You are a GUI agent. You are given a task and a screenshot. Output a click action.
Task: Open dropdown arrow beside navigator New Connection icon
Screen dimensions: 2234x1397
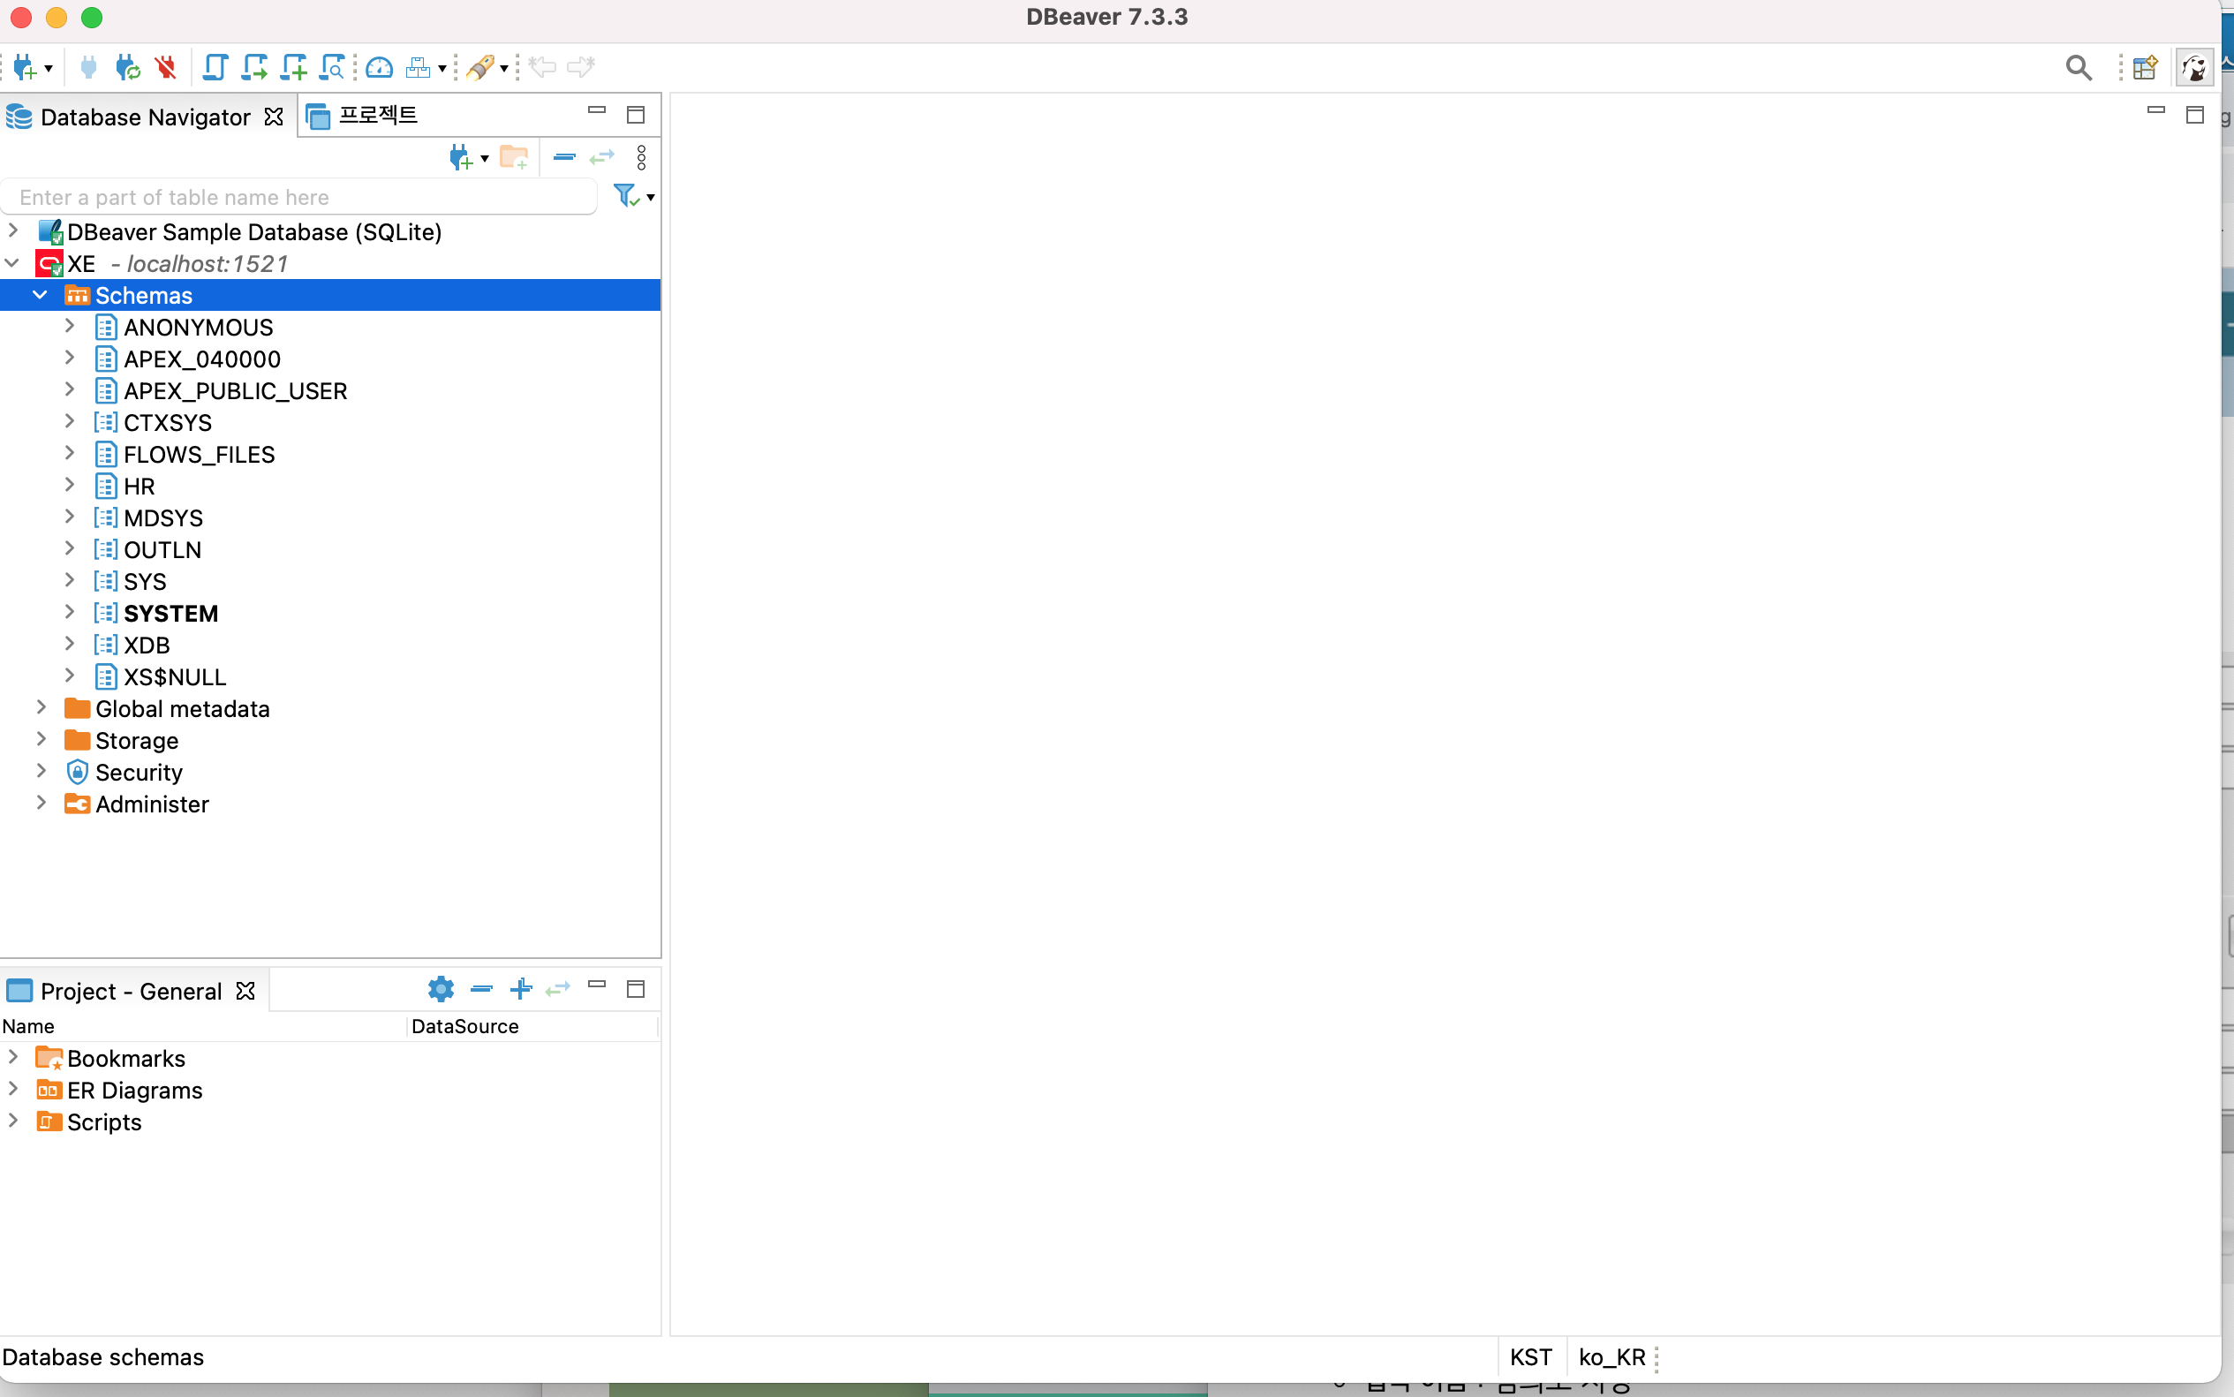(484, 159)
